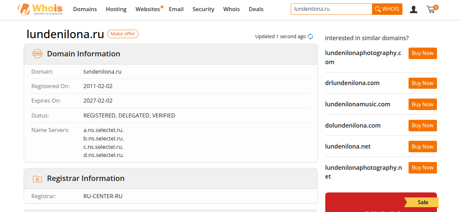The height and width of the screenshot is (212, 461).
Task: Click the dolundenilona.com domain name
Action: pos(353,126)
